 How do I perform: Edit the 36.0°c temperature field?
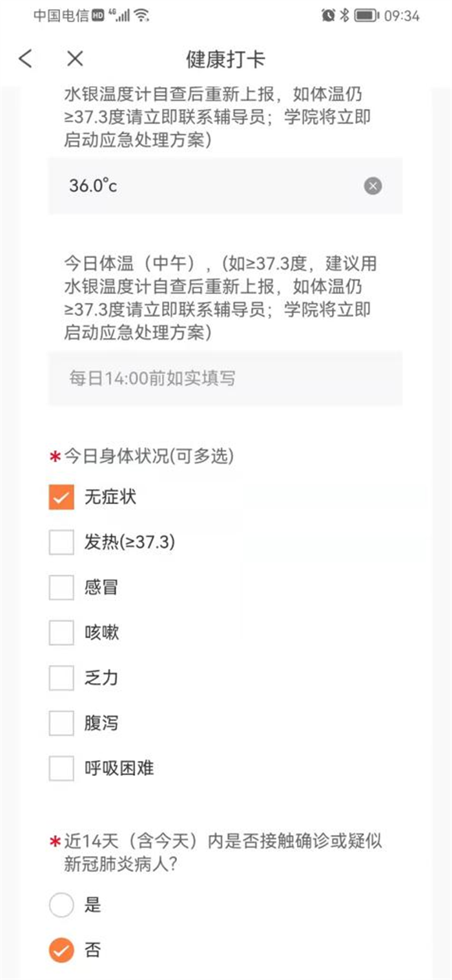[207, 186]
